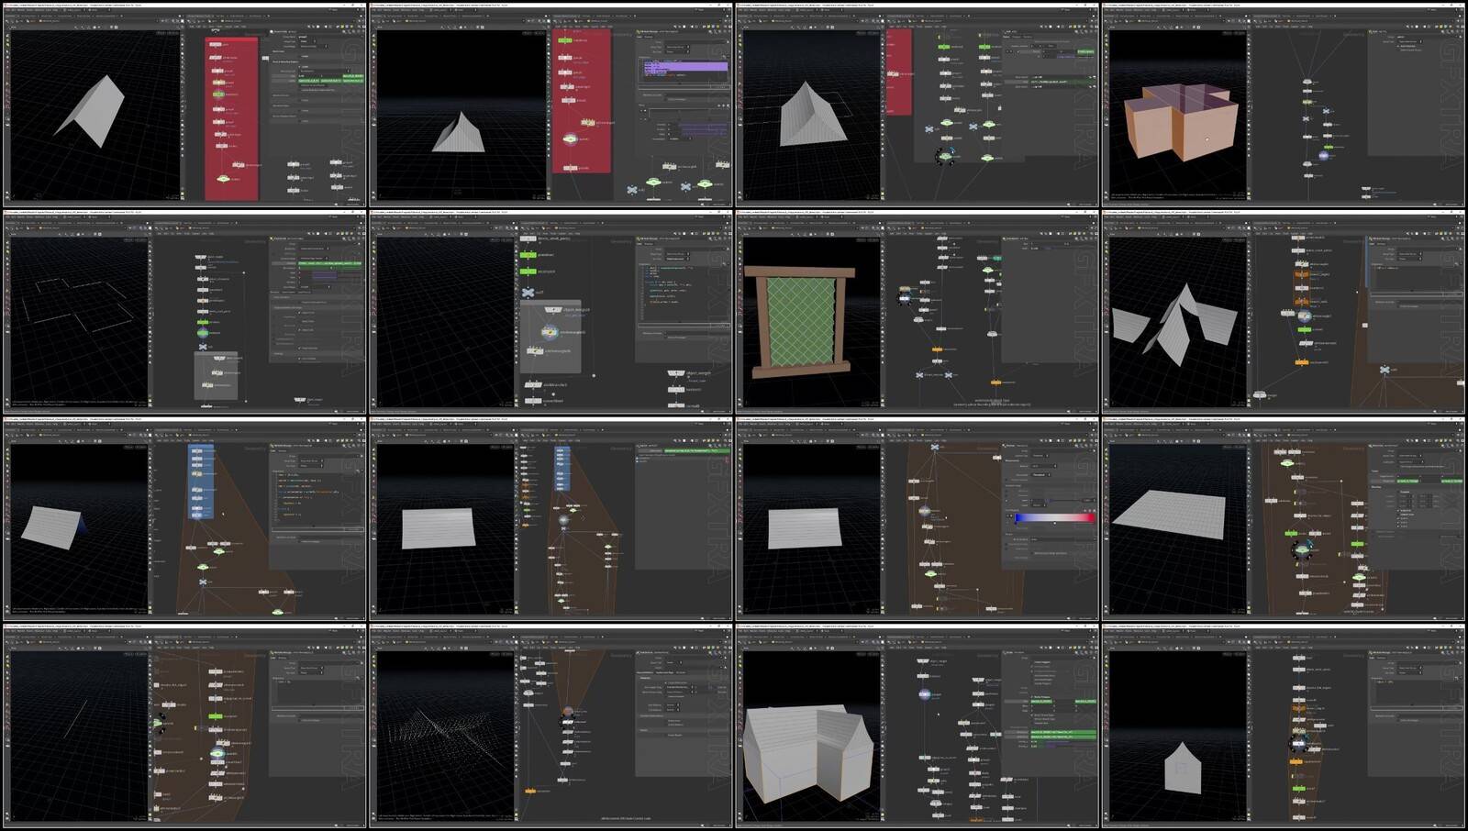Click green expression field in L-shaped house parameters
Image resolution: width=1468 pixels, height=831 pixels.
tap(1063, 733)
